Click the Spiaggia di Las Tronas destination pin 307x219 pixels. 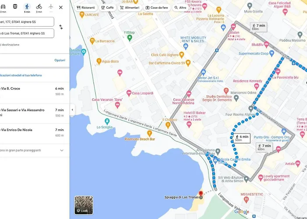coord(201,194)
